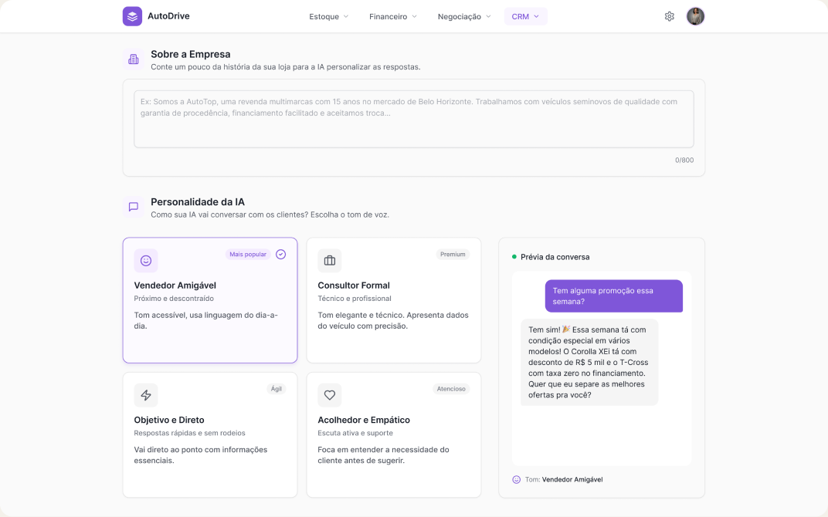Click the green status dot in Prévia da conversa

pos(514,257)
